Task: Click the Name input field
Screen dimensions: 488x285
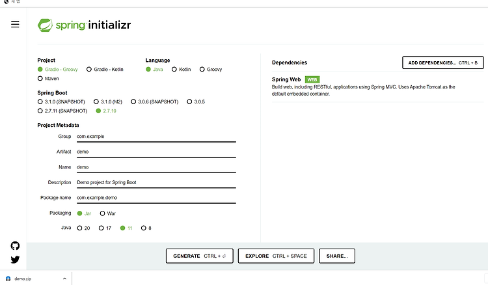Action: tap(156, 167)
